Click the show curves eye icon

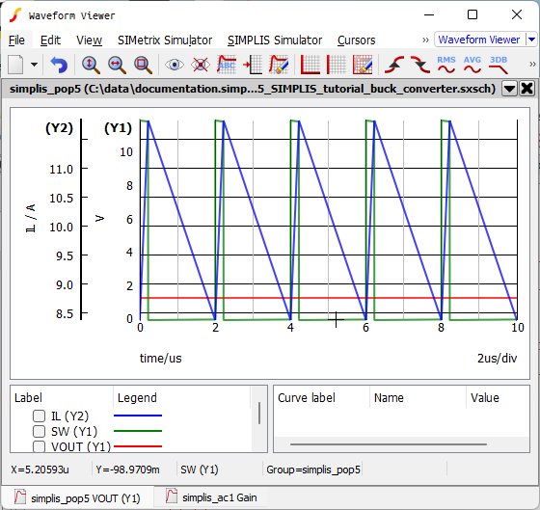pyautogui.click(x=175, y=65)
